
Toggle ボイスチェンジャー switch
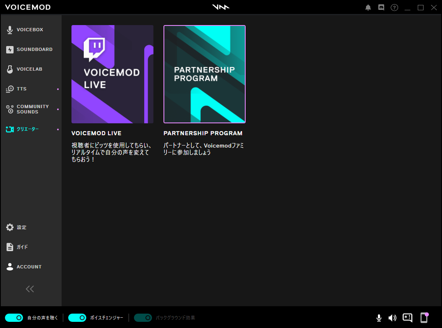[x=77, y=318]
